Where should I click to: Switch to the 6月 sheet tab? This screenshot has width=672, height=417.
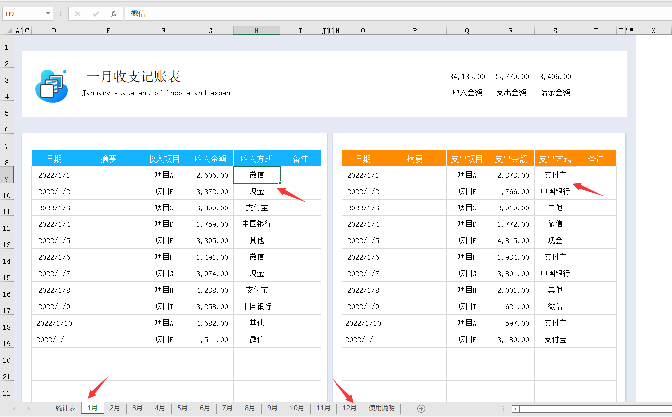[205, 408]
